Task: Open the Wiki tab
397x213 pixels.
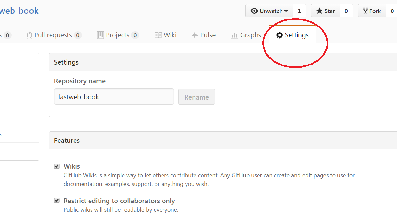Action: coord(165,35)
